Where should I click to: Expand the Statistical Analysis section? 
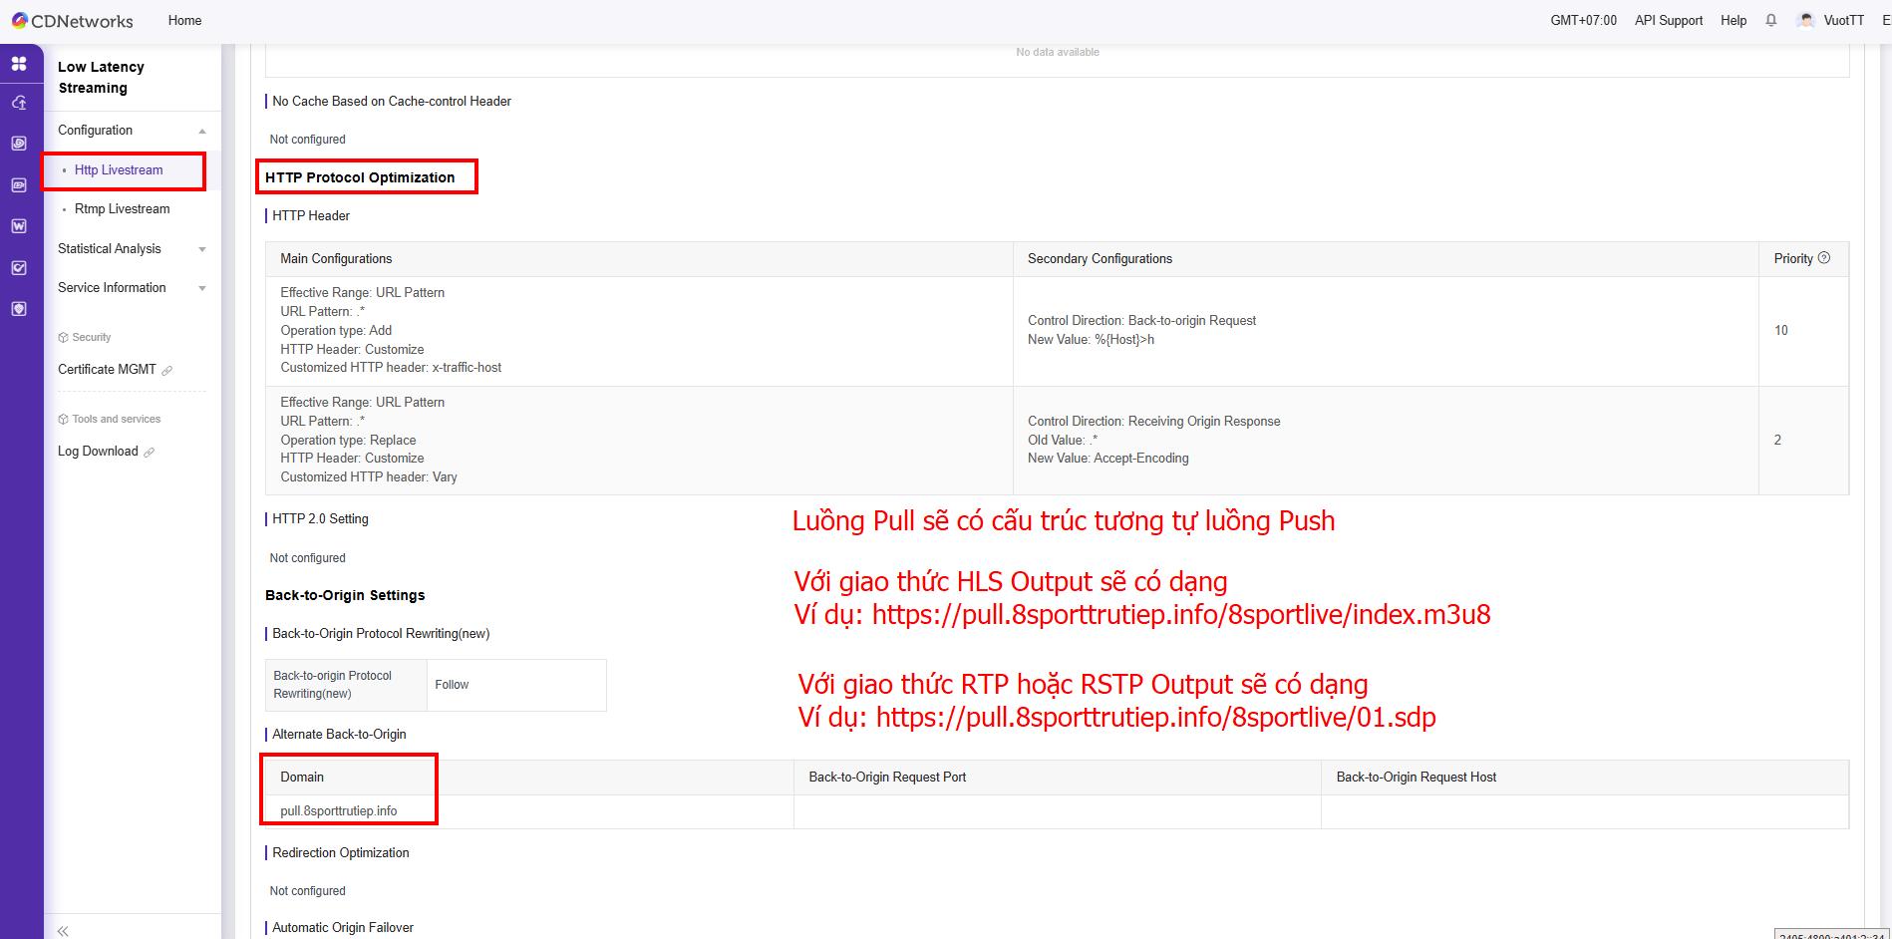[202, 249]
